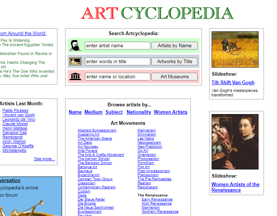
Task: Focus the 'enter words in title' field
Action: coord(117,61)
